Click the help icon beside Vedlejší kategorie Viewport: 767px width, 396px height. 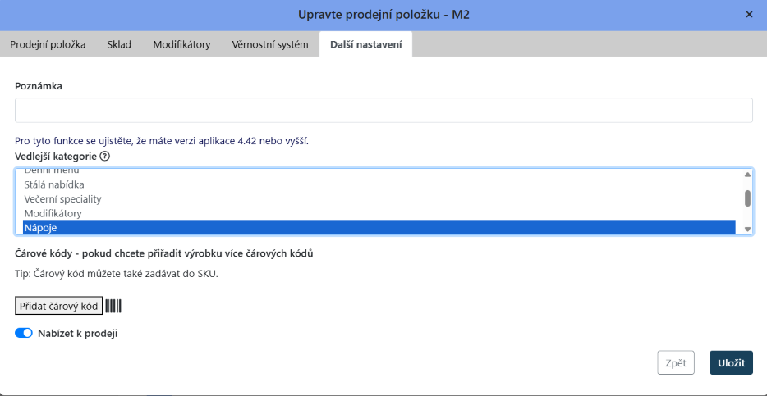click(x=105, y=156)
